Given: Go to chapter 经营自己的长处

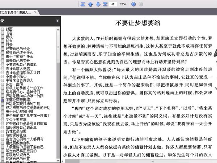Looking at the screenshot, I should [18, 49].
